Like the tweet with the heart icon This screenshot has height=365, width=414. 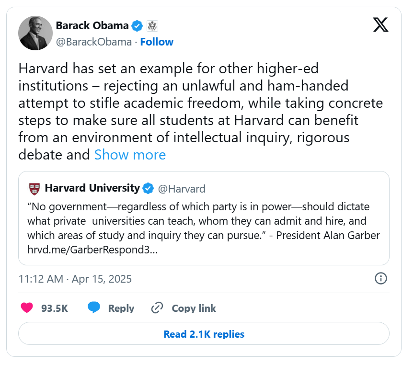pyautogui.click(x=27, y=308)
